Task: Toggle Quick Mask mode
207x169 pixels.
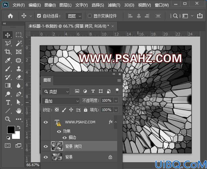Action: tap(7, 145)
